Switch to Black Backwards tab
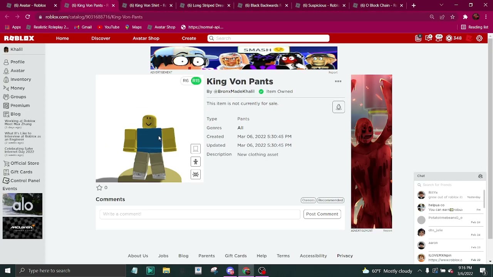The width and height of the screenshot is (493, 277). (x=263, y=5)
